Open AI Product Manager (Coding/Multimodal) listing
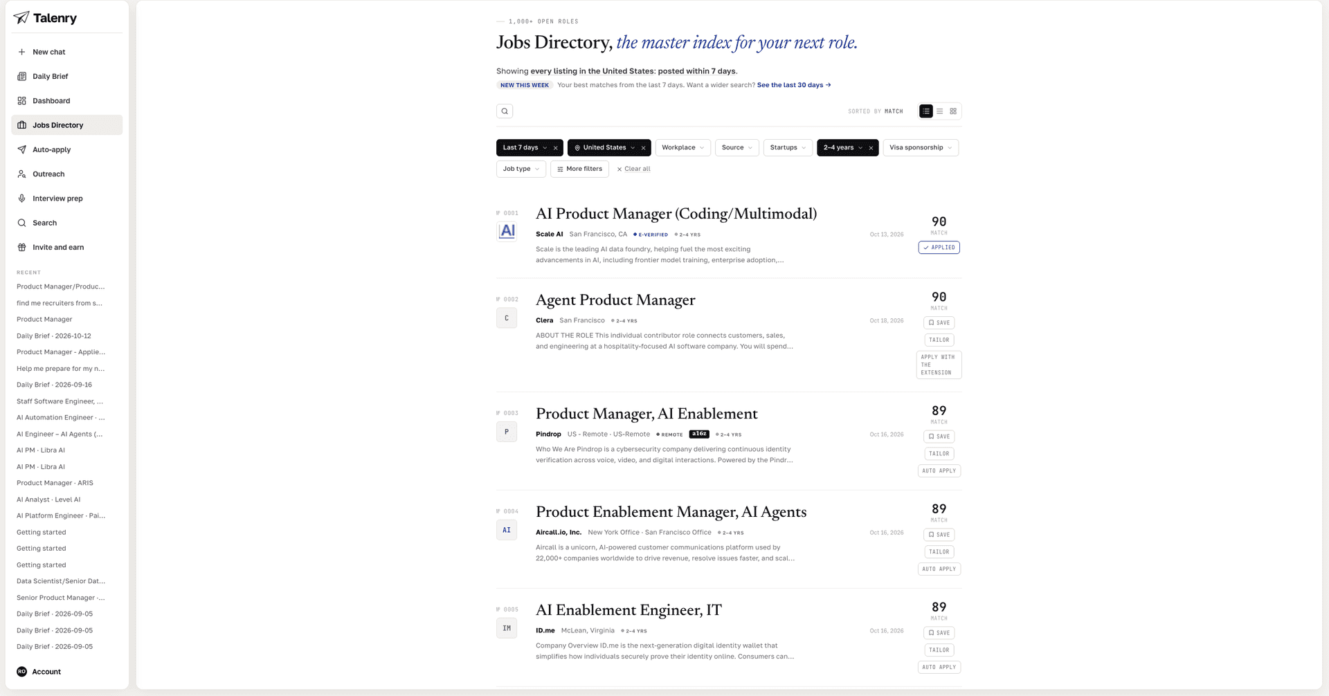The height and width of the screenshot is (696, 1329). point(676,214)
